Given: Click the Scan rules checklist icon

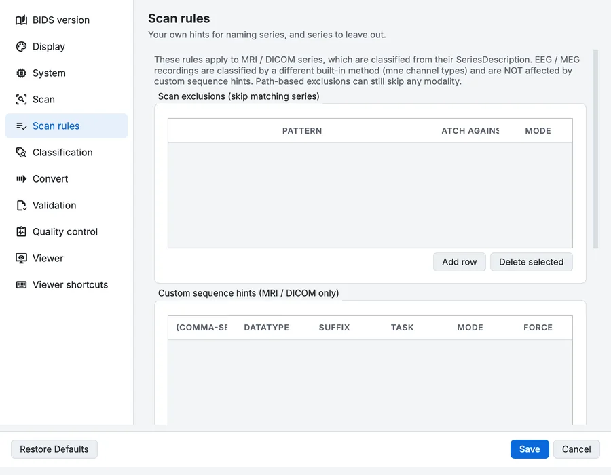Looking at the screenshot, I should click(x=22, y=126).
